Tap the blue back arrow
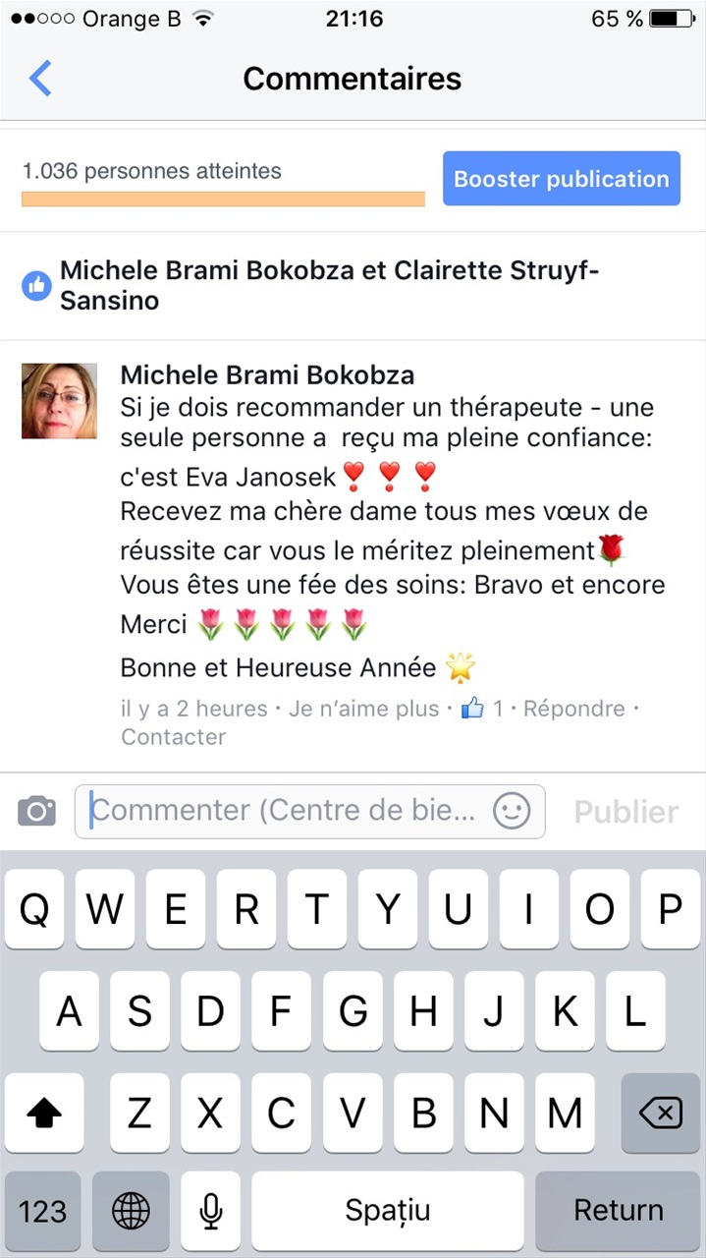 40,78
